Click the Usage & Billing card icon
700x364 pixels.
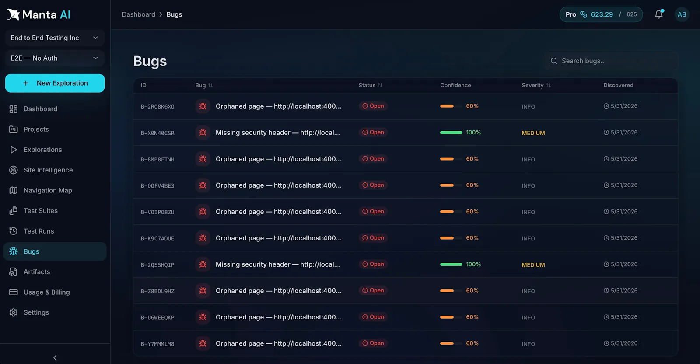coord(14,292)
